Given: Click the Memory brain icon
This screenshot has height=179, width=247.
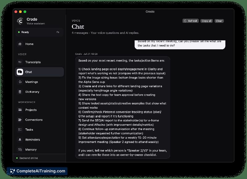Looking at the screenshot, I should click(x=20, y=149).
